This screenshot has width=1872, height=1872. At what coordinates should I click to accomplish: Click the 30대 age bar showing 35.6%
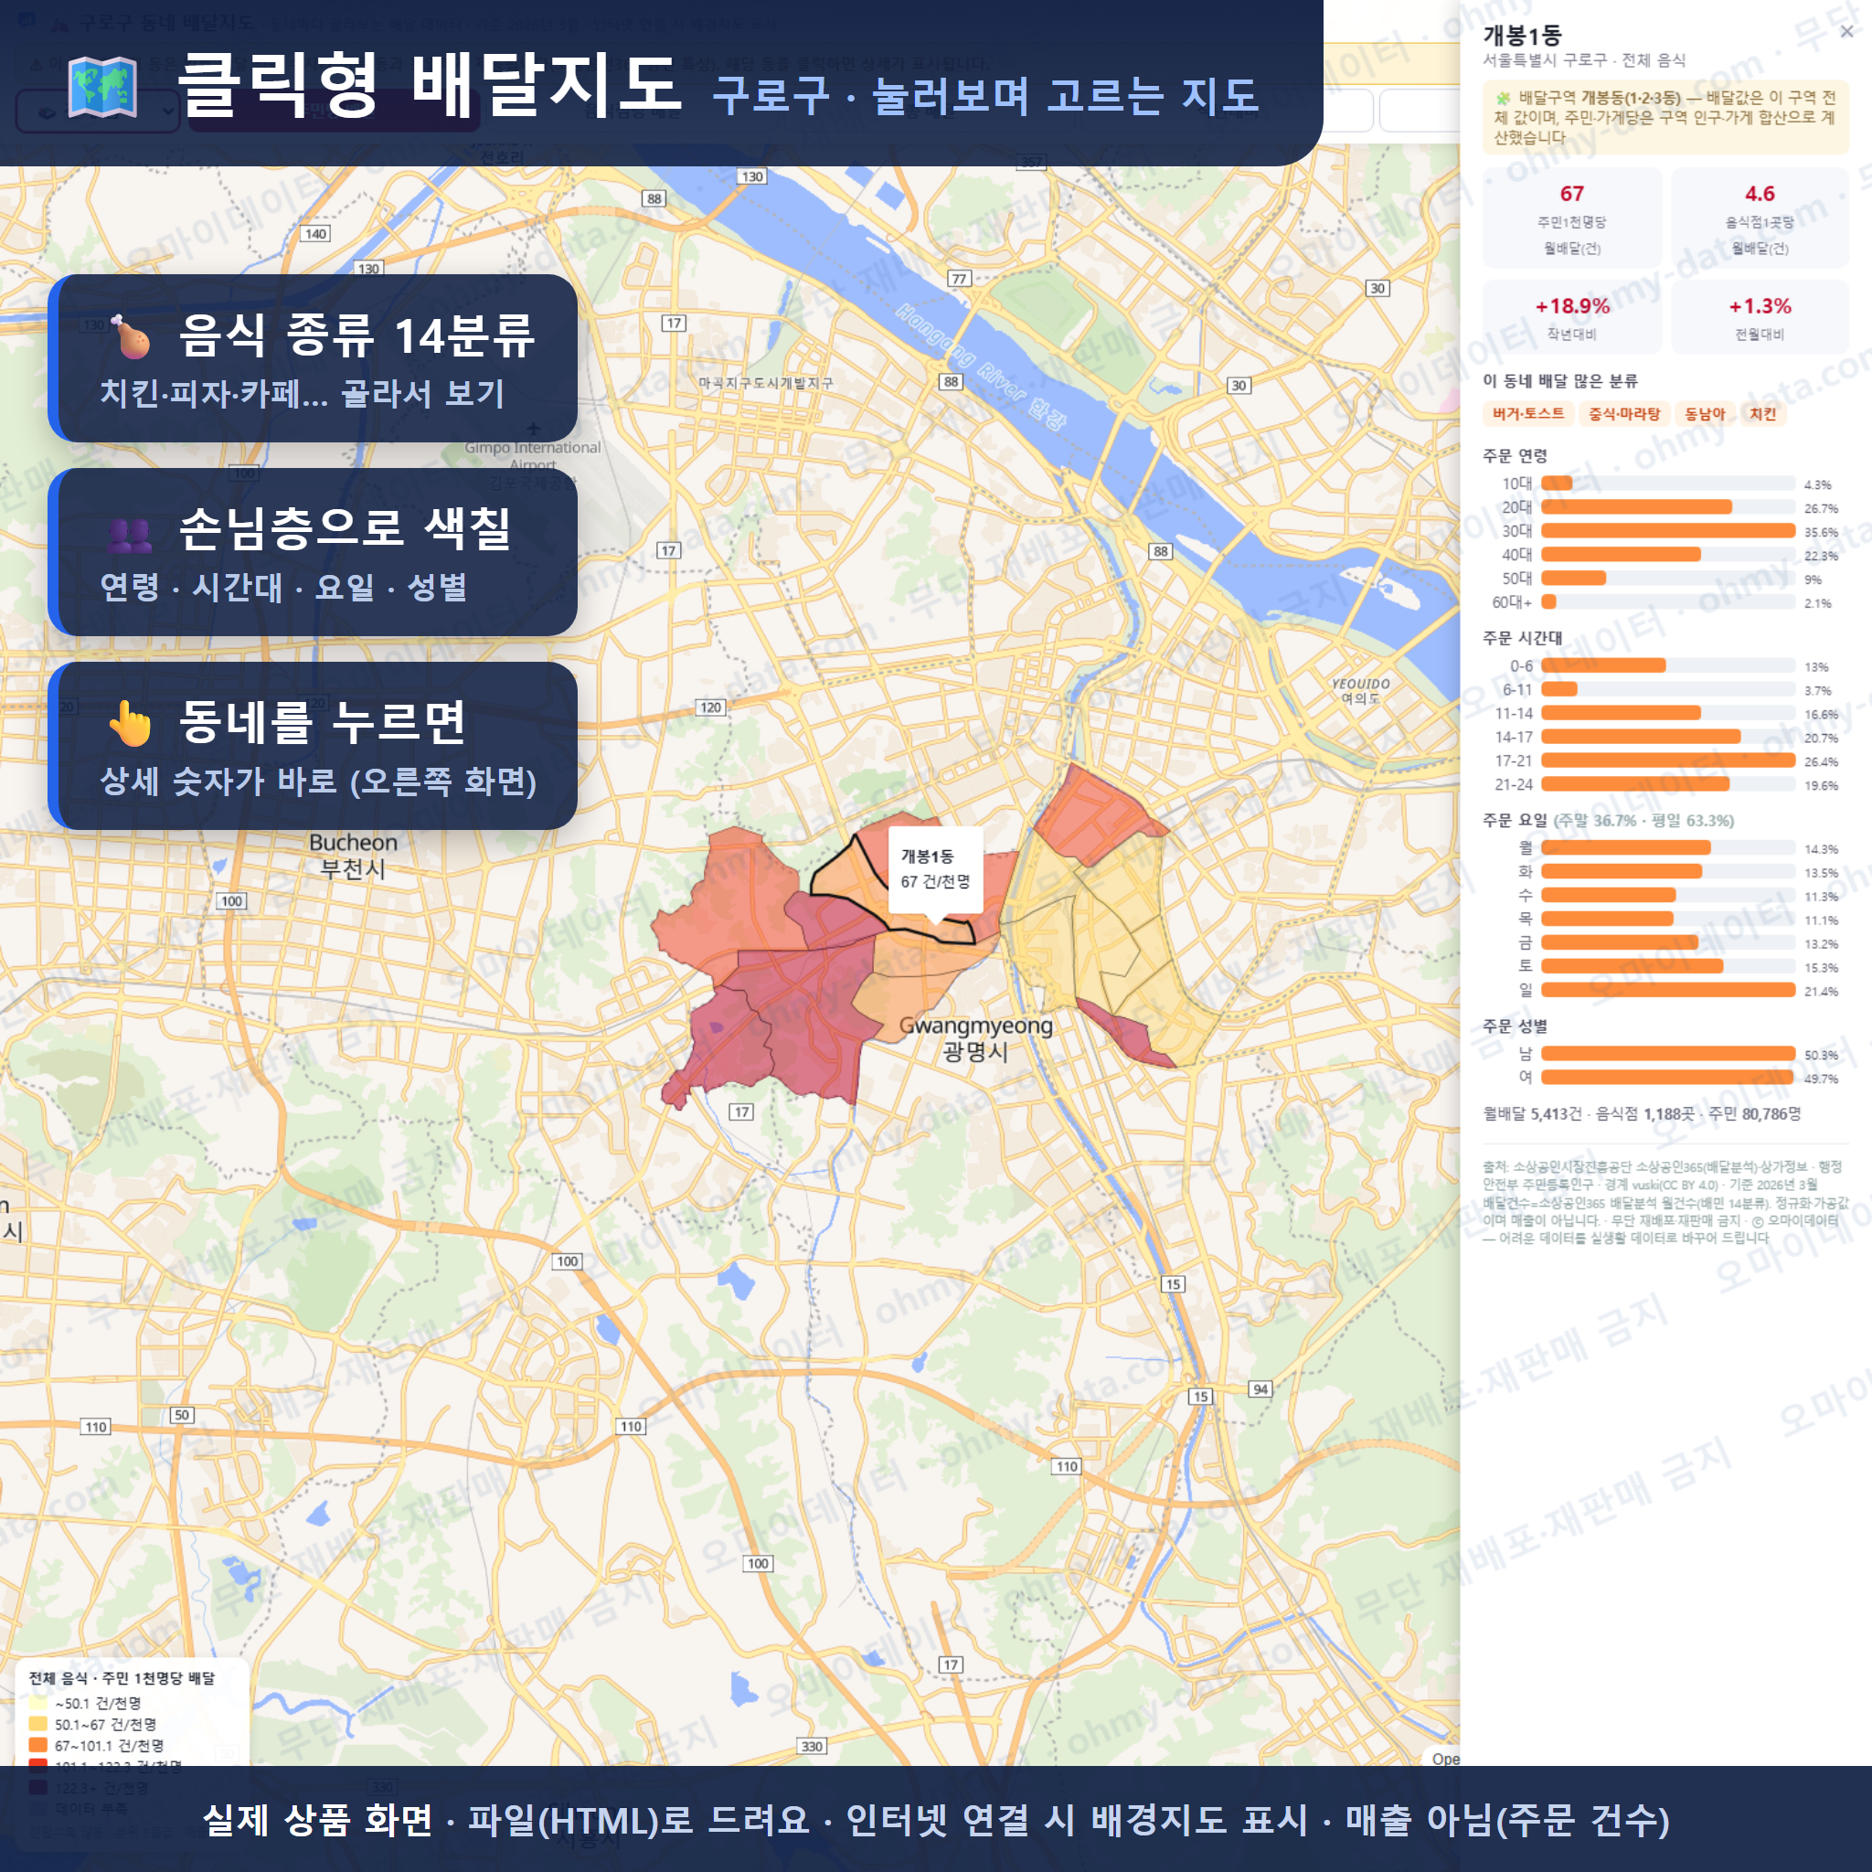click(1667, 531)
